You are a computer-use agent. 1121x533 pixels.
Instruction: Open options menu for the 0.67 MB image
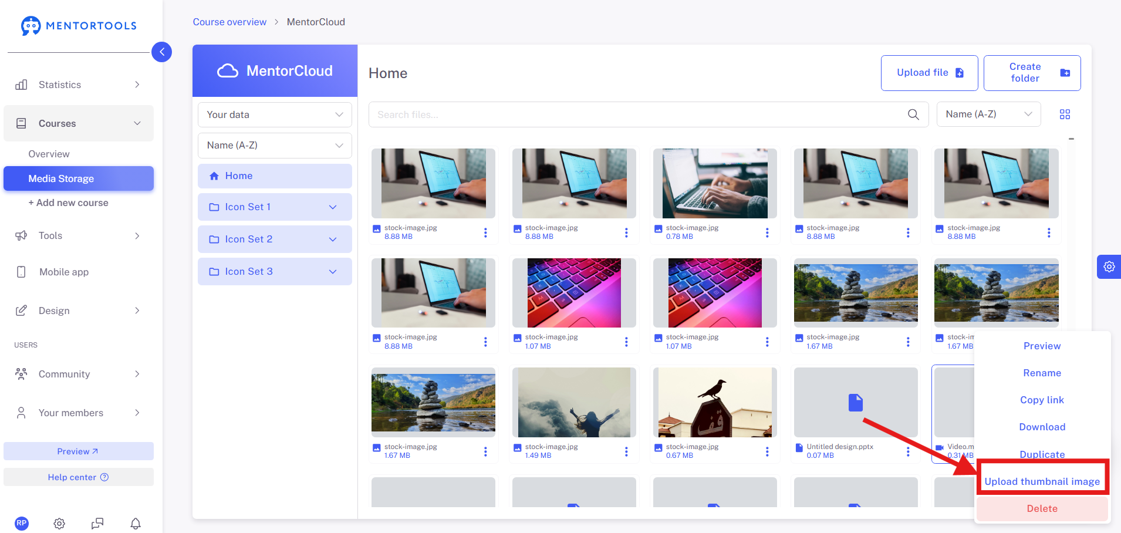[767, 451]
